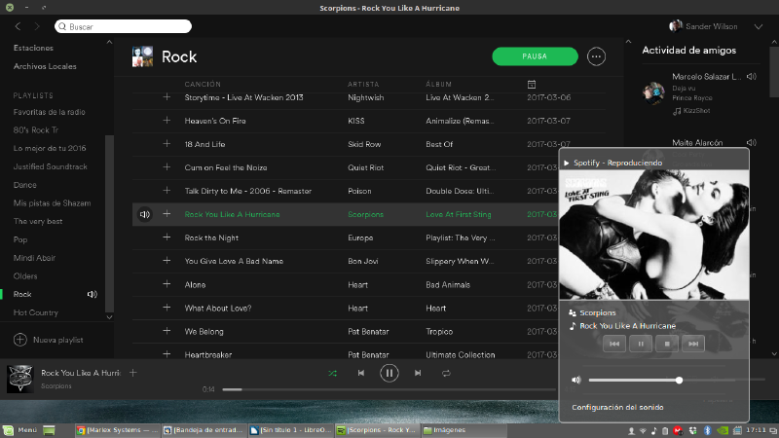Screen dimensions: 779x438
Task: Open Archivos Locales in the sidebar
Action: (45, 66)
